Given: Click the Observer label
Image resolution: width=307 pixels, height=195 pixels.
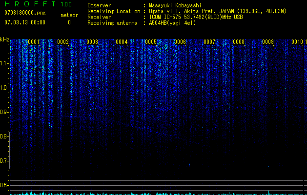Looking at the screenshot, I should pyautogui.click(x=99, y=5).
